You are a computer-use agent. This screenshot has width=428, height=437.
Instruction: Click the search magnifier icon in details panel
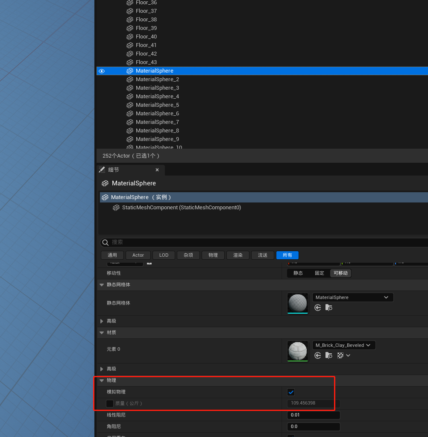pyautogui.click(x=106, y=243)
